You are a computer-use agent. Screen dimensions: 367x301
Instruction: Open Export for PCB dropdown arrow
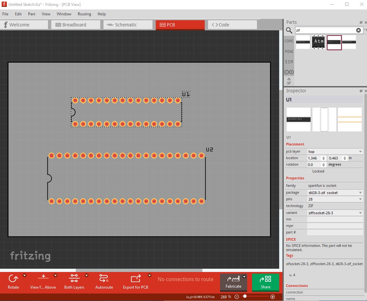coord(149,275)
